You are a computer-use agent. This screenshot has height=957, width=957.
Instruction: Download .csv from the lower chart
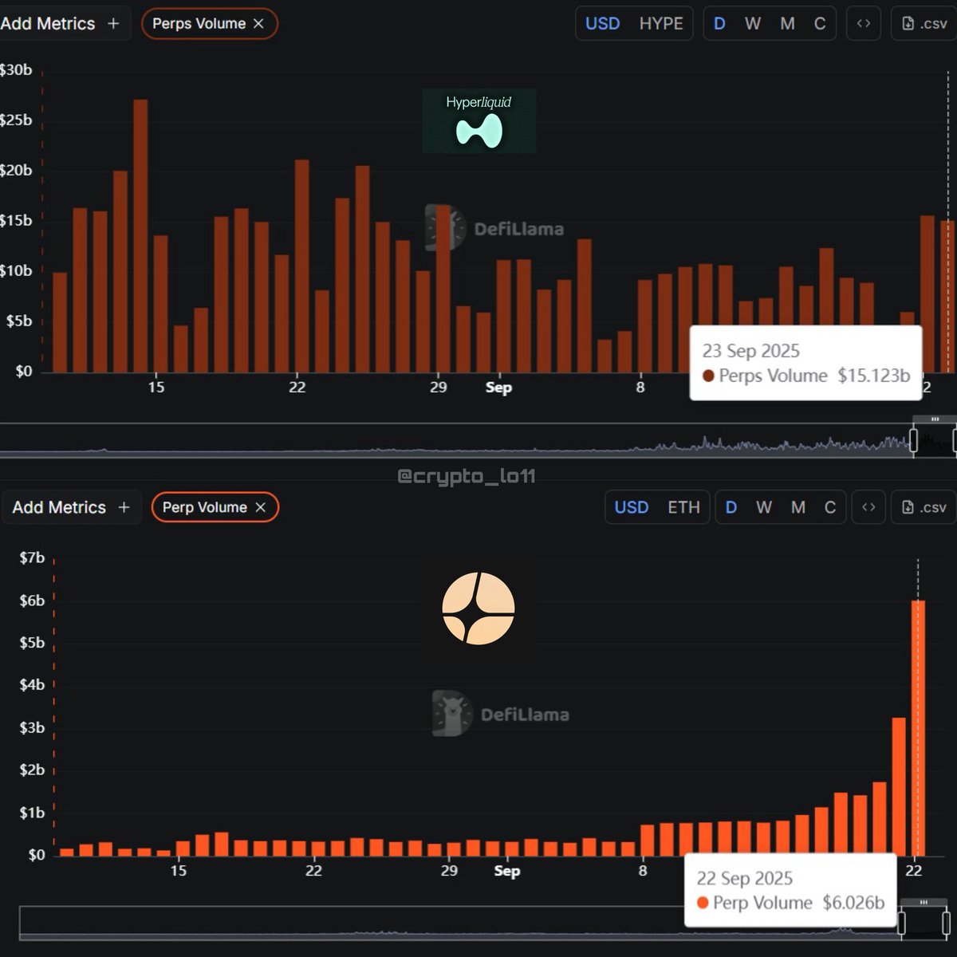pos(924,507)
